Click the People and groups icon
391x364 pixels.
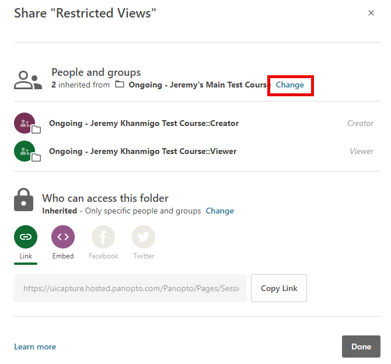coord(28,80)
